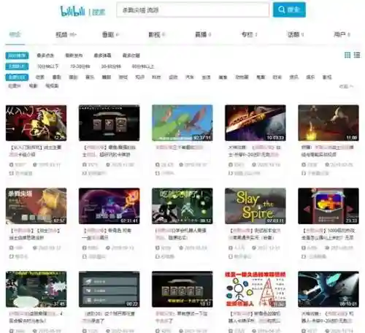This screenshot has width=365, height=333.
Task: Click uploader icon under the 07:03:11 video
Action: 231,256
